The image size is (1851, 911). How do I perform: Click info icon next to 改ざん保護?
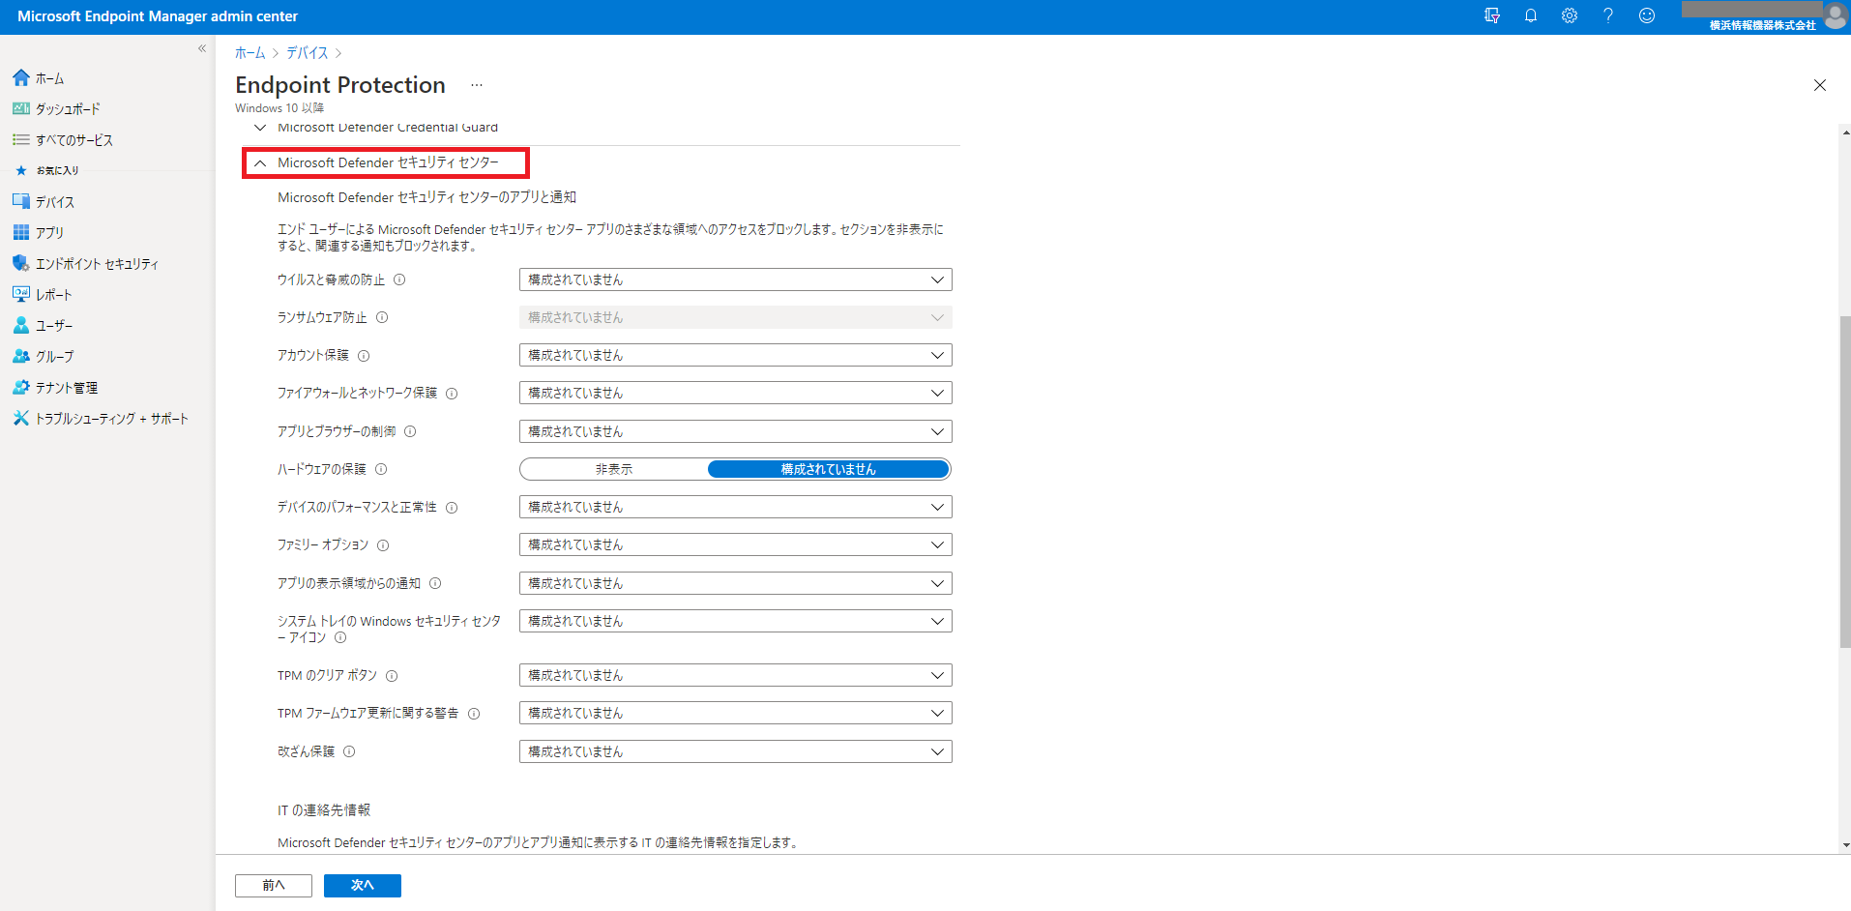coord(349,751)
